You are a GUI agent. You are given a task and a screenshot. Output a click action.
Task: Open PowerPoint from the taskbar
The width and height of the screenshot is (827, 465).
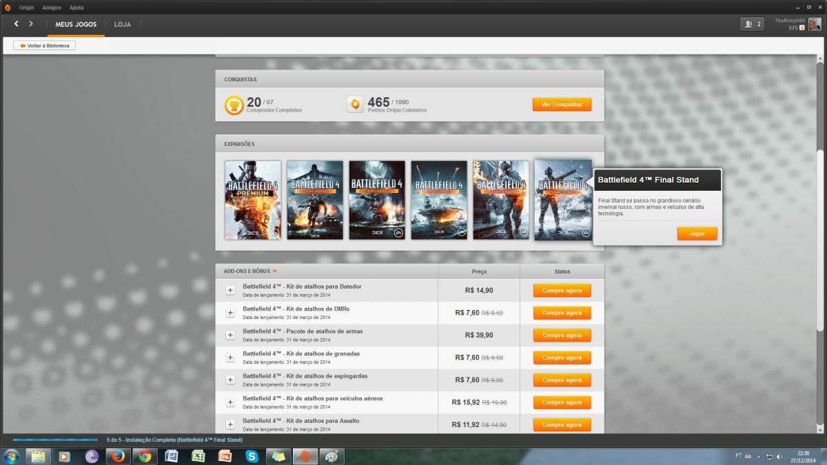pyautogui.click(x=225, y=456)
